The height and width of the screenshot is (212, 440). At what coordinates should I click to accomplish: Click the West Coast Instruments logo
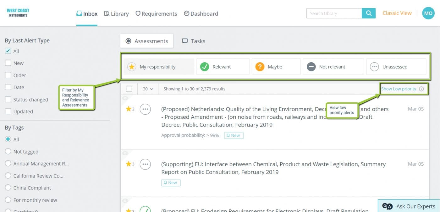click(18, 13)
